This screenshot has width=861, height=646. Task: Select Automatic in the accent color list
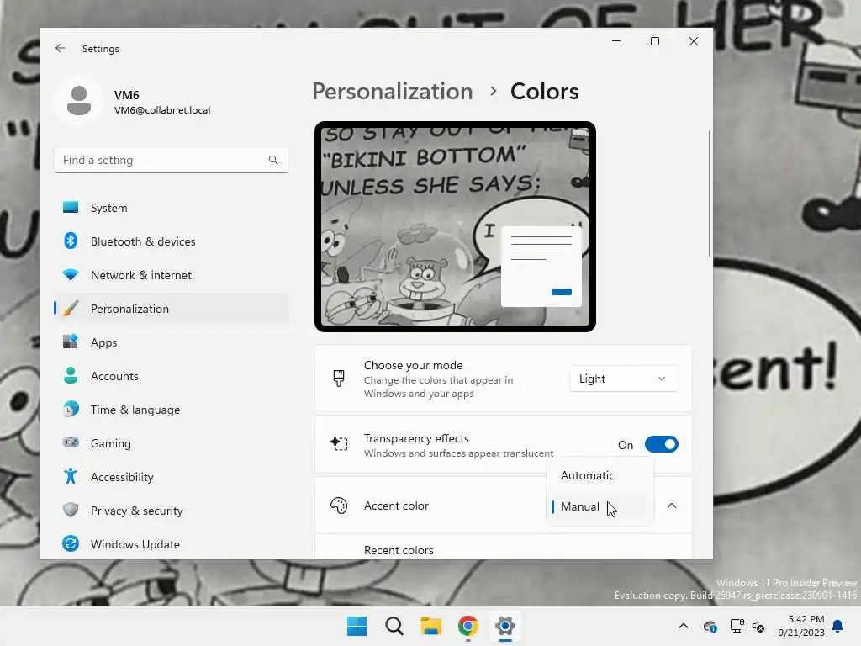(x=600, y=475)
